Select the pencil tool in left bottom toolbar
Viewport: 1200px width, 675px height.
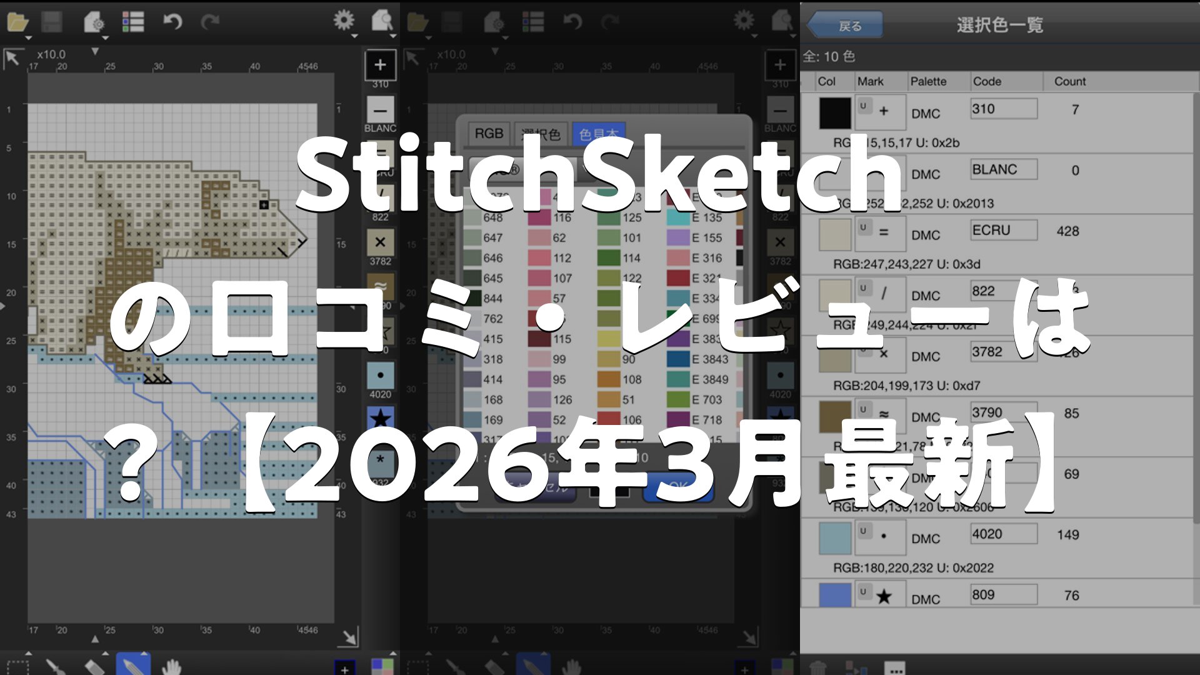click(x=132, y=665)
